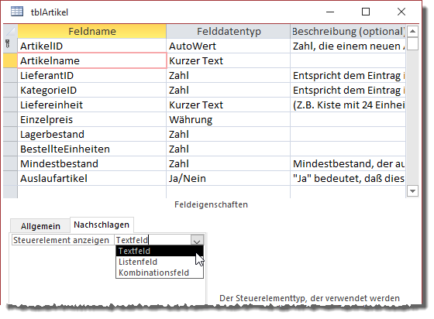Click the Beschreibung (optional) column header
Viewport: 434px width, 319px height.
(x=348, y=31)
